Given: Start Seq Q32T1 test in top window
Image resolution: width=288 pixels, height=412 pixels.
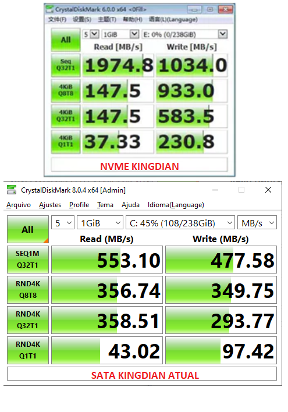Looking at the screenshot, I should (x=66, y=65).
